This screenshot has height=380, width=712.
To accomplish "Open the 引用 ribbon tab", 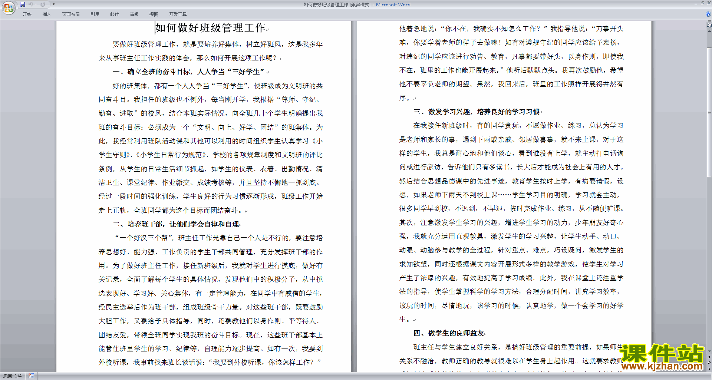I will (x=95, y=14).
